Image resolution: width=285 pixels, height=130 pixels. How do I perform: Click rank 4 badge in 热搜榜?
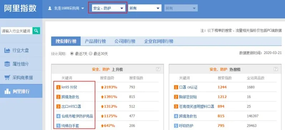click(x=176, y=116)
